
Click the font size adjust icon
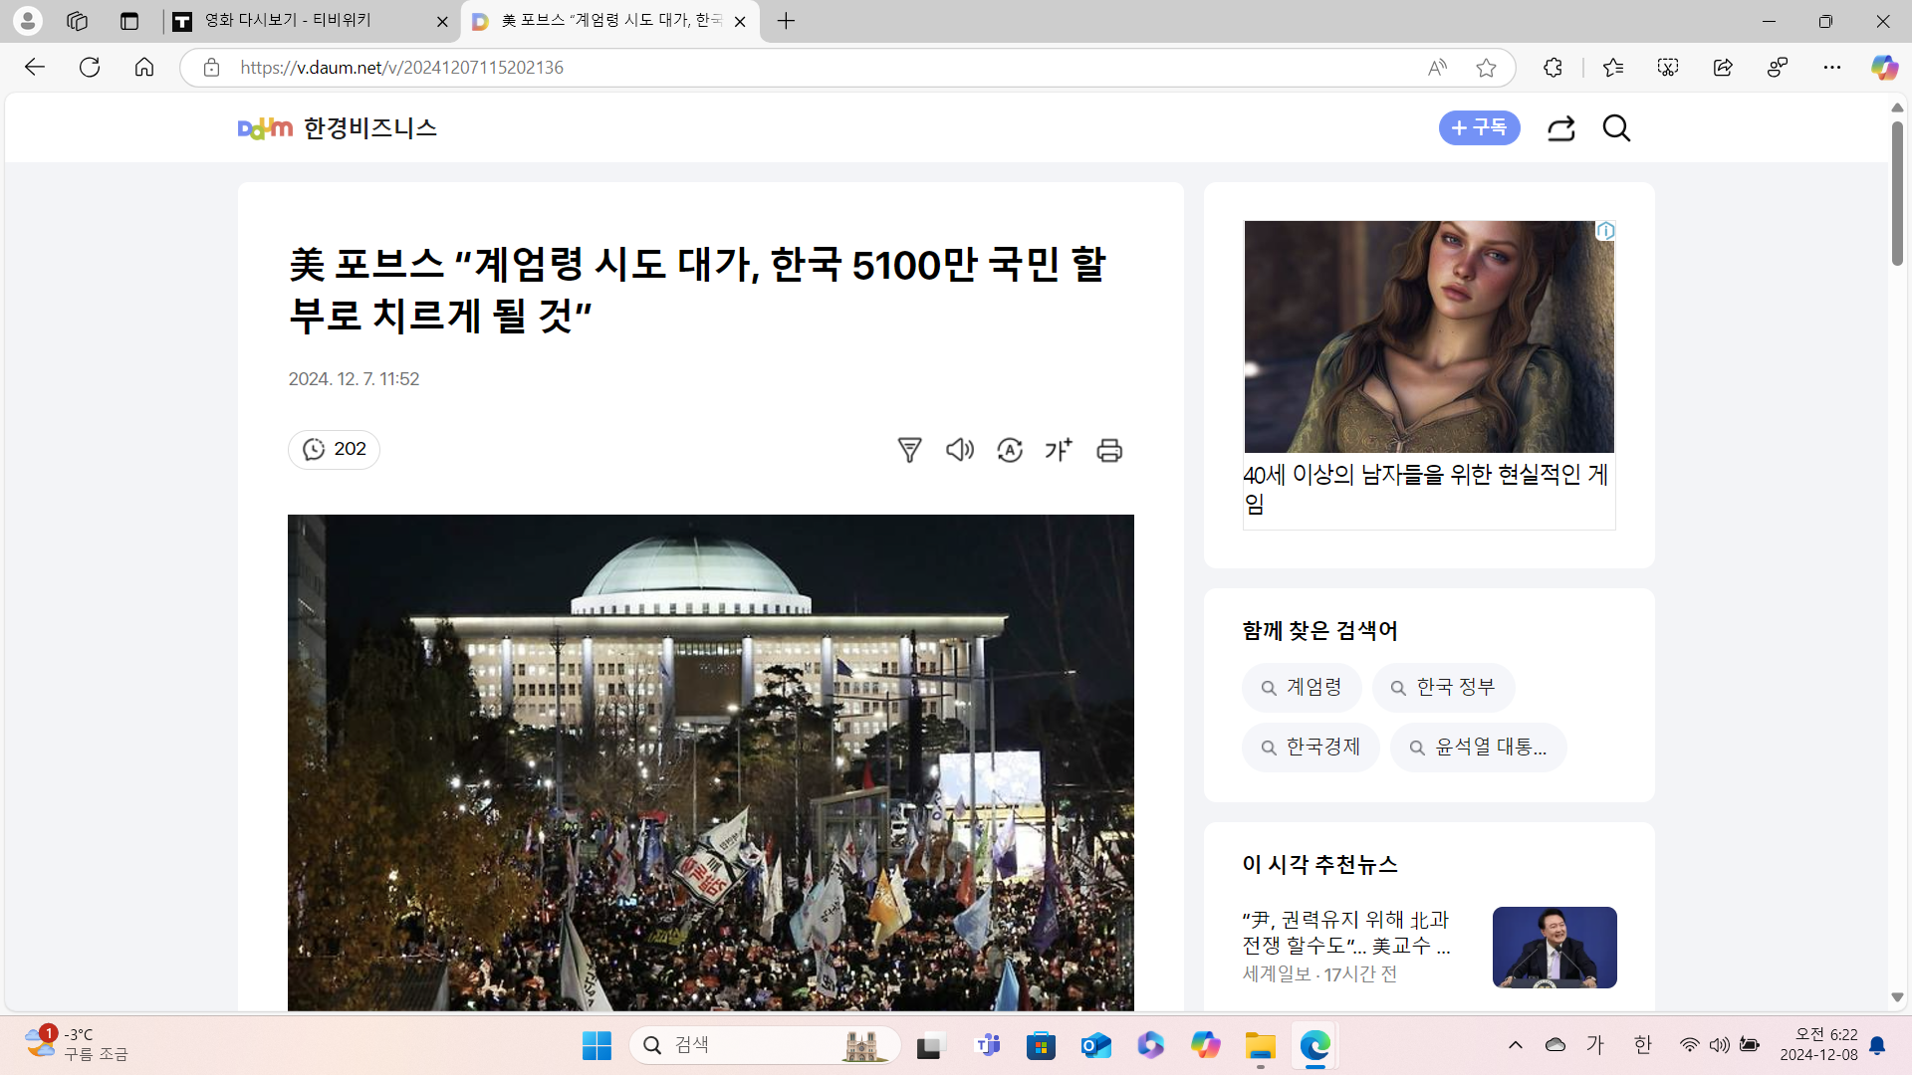pos(1059,450)
